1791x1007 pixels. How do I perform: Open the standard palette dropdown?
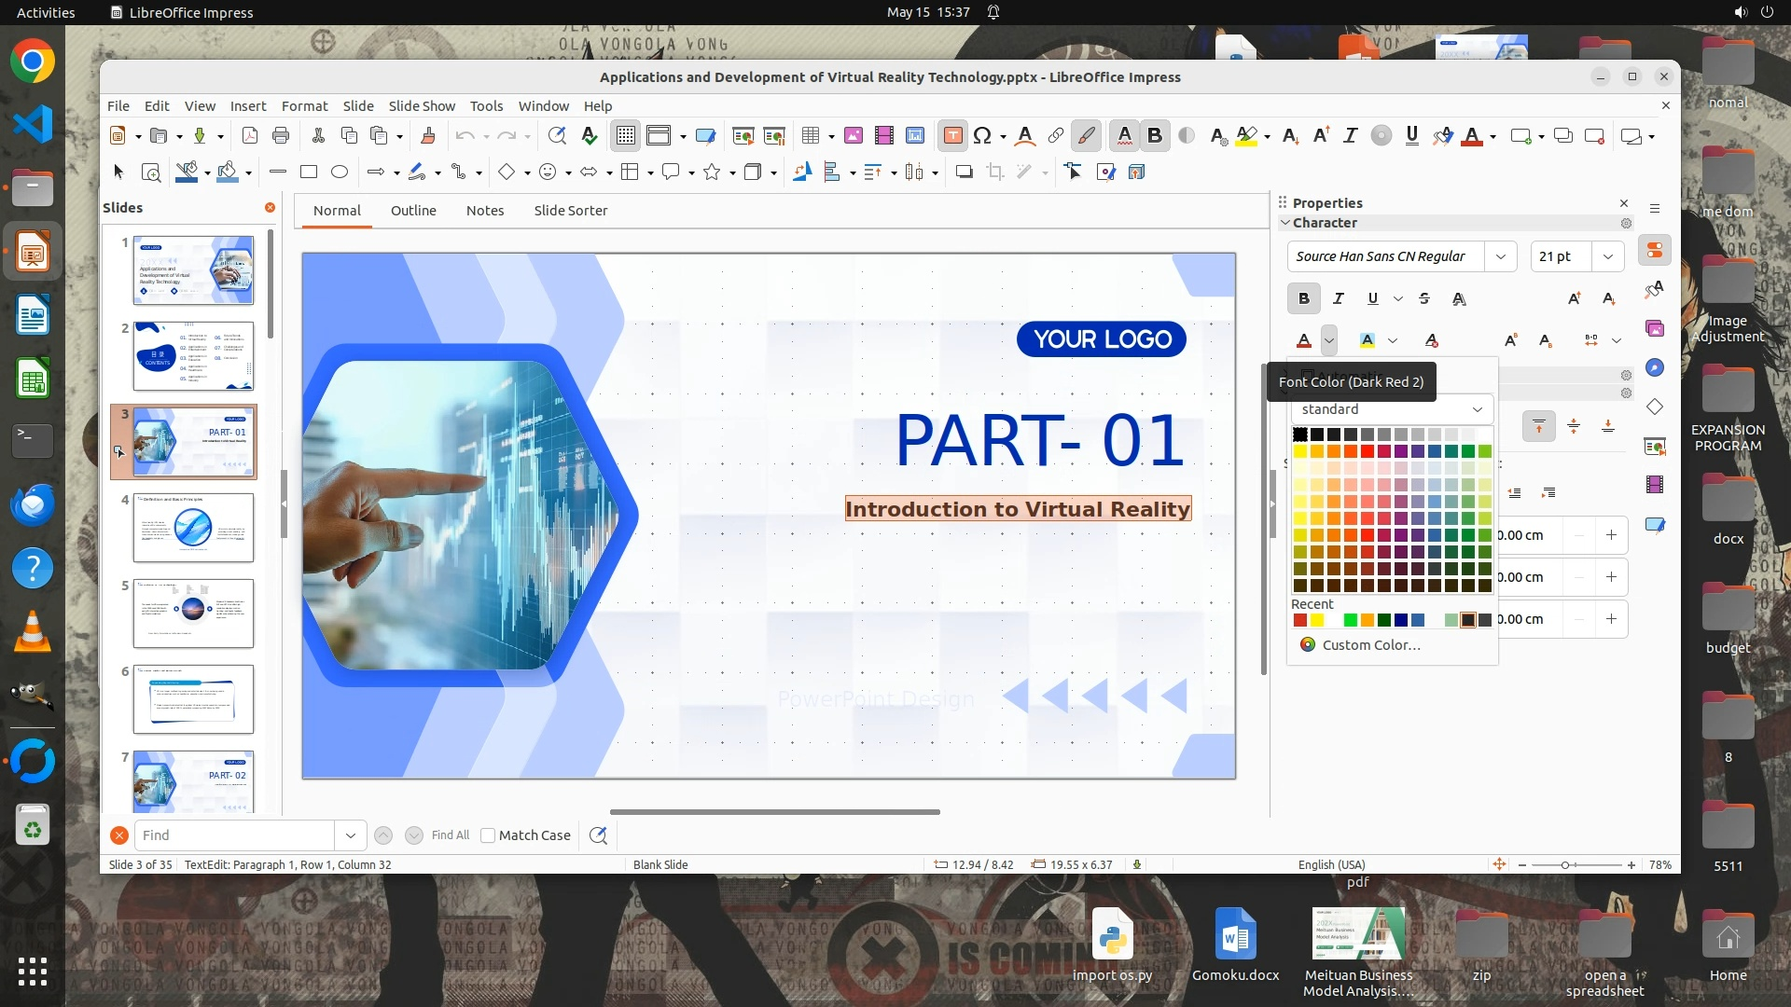coord(1478,409)
